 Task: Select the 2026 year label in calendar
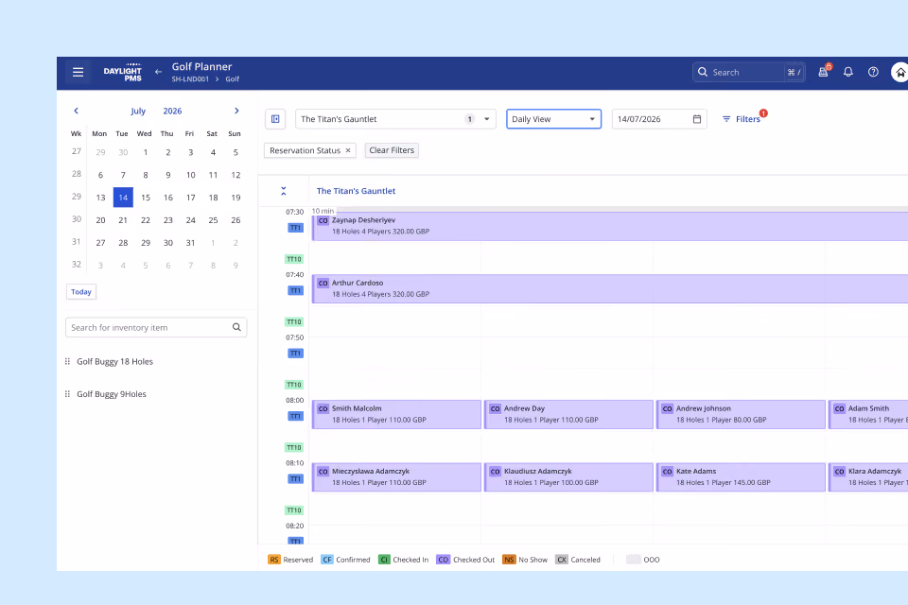172,112
